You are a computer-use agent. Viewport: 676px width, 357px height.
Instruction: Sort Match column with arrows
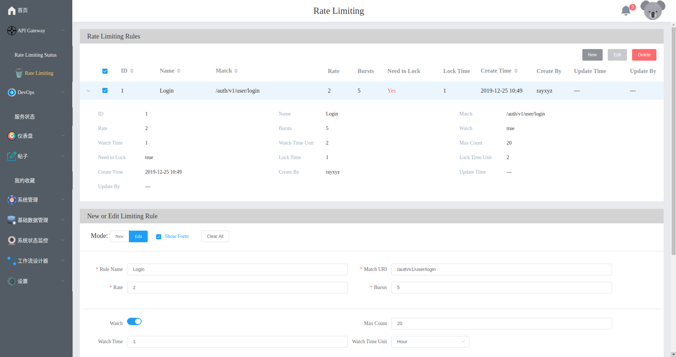pos(236,71)
